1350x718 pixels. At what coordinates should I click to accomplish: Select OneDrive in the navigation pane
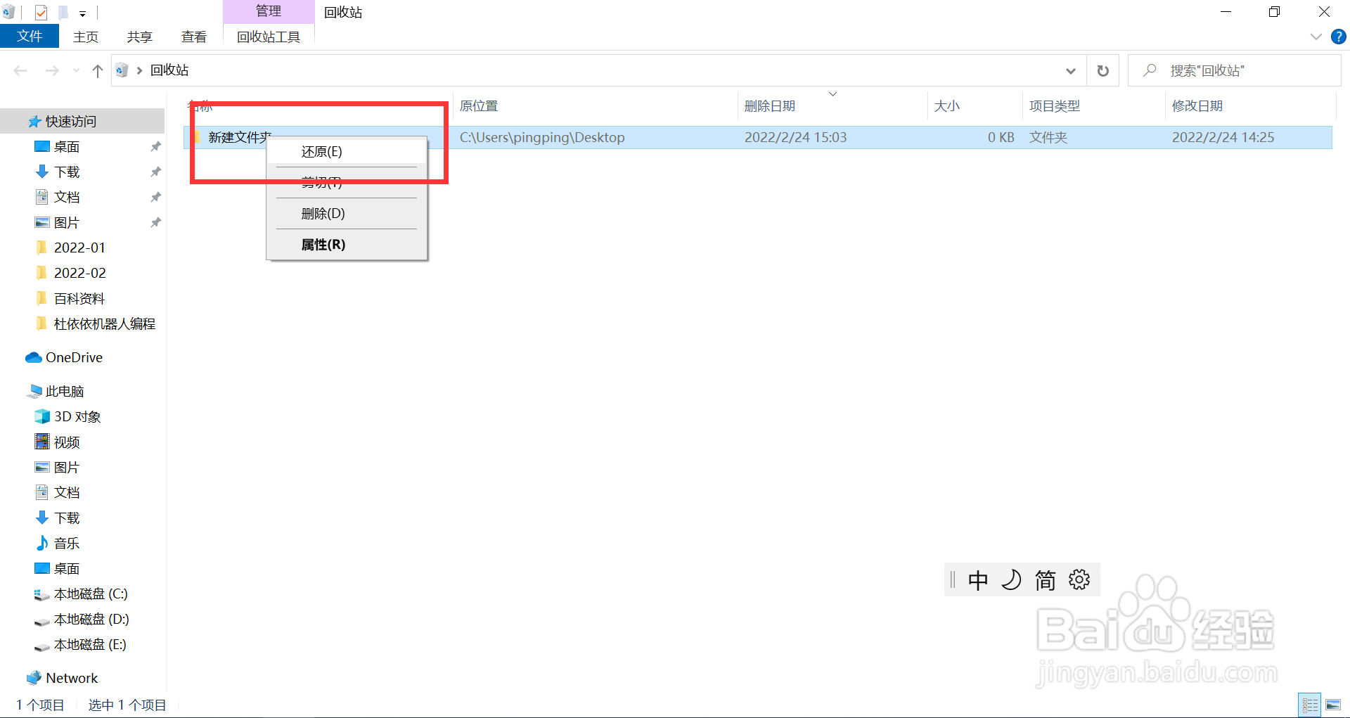74,358
